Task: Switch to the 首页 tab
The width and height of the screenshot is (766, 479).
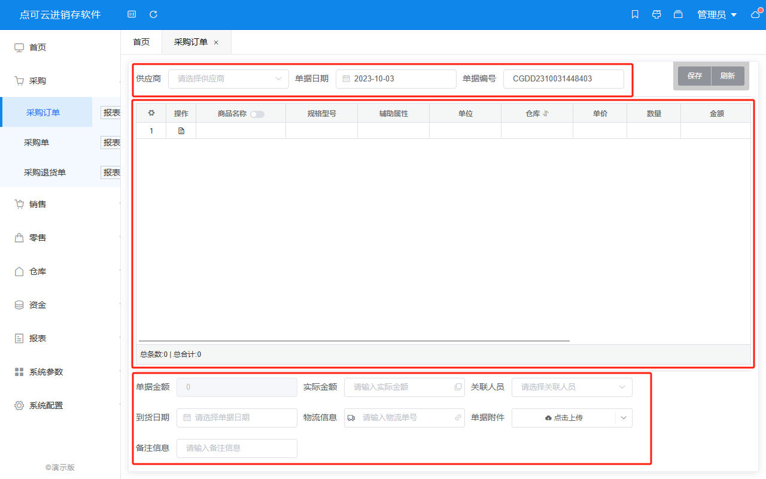Action: (x=141, y=42)
